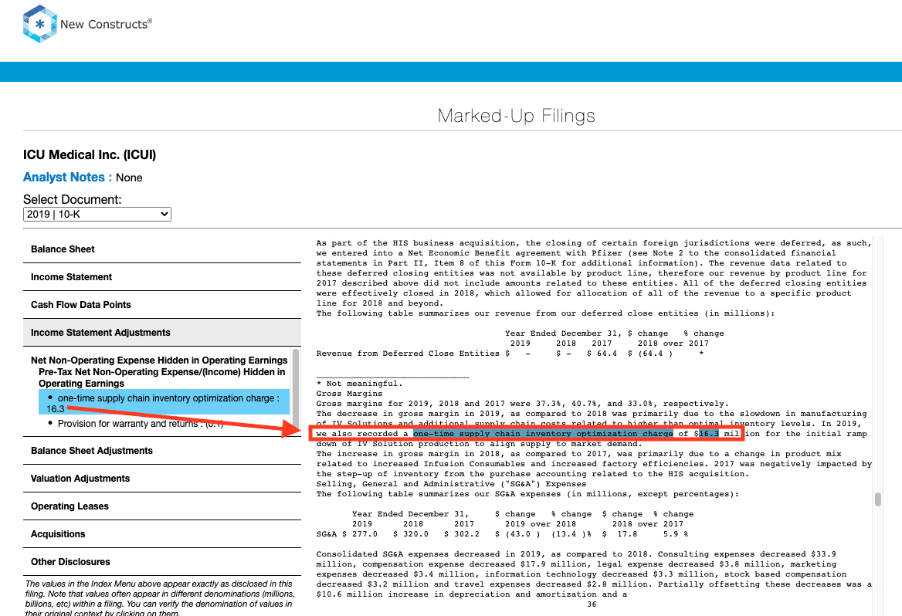This screenshot has height=616, width=902.
Task: Open the Acquisitions section
Action: (x=161, y=533)
